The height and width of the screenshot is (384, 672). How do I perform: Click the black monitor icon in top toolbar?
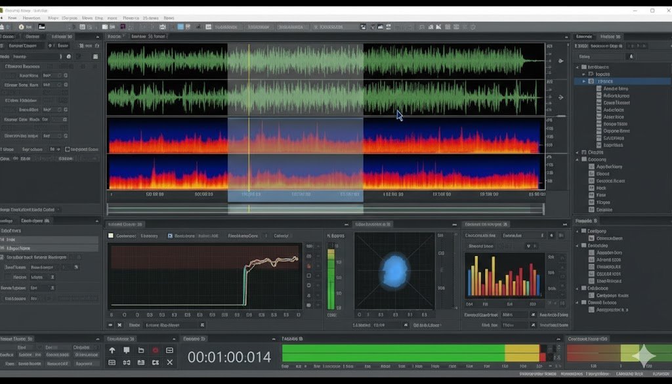42,27
